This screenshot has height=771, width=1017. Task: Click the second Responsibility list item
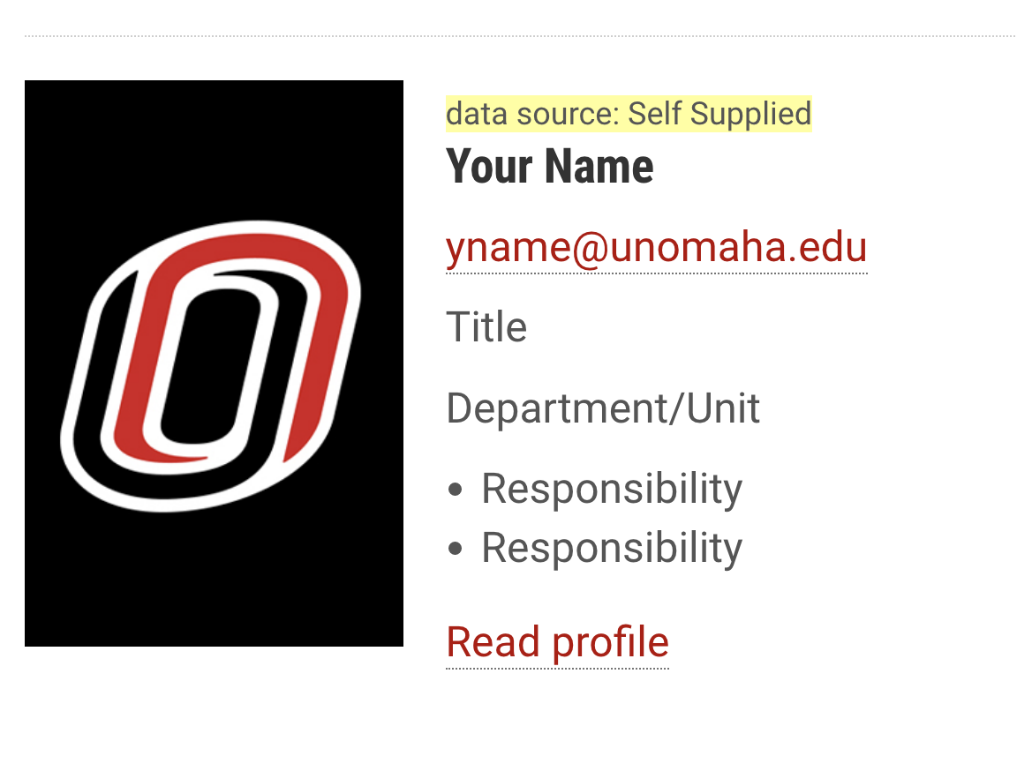611,548
